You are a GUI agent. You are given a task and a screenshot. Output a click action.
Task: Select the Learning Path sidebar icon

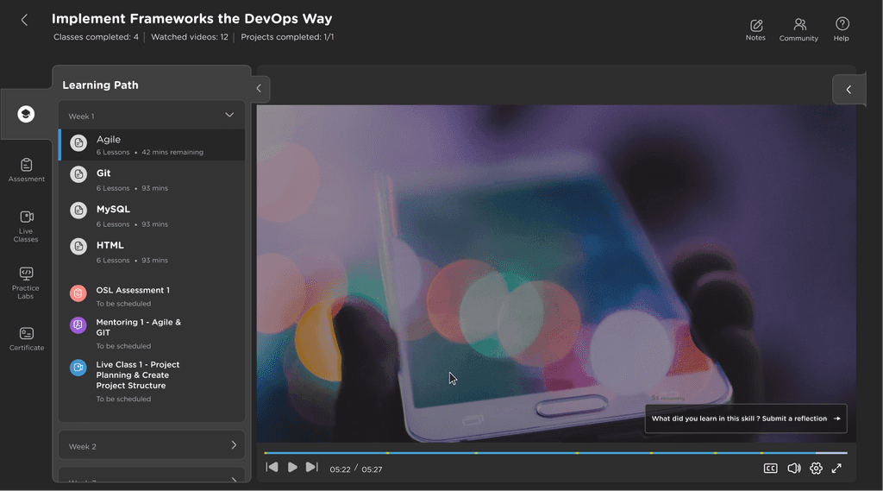click(x=26, y=114)
